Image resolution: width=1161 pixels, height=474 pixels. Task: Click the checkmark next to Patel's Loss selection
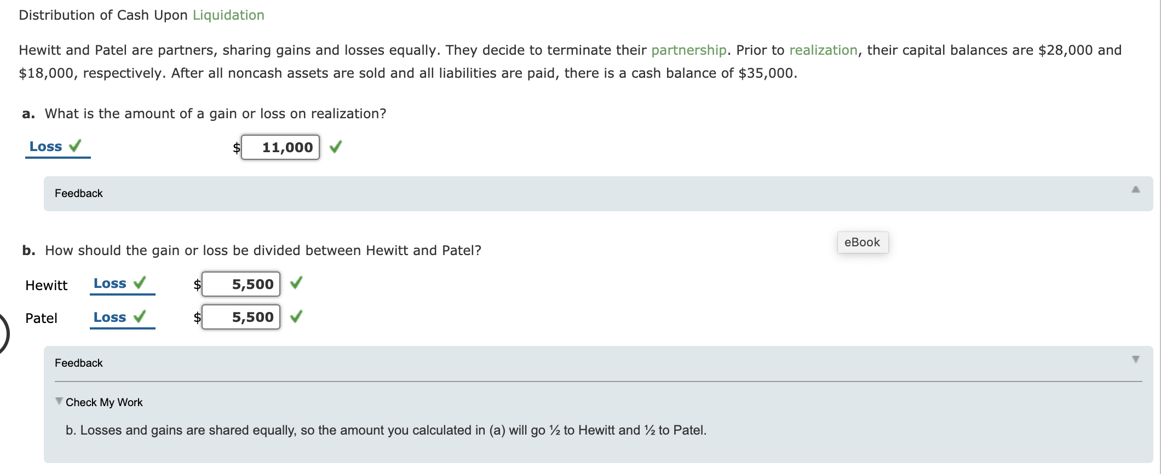141,316
